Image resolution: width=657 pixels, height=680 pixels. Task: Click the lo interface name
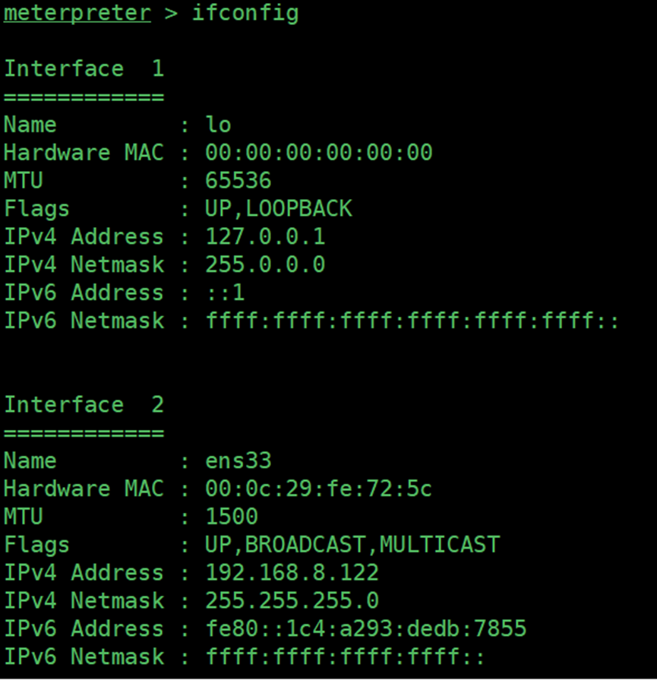[218, 125]
